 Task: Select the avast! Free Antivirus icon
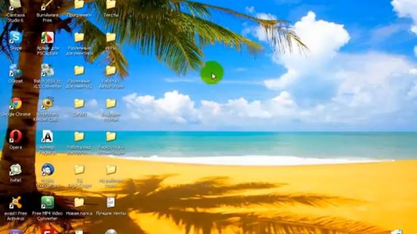16,203
